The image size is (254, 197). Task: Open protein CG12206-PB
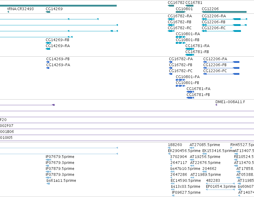(215, 65)
